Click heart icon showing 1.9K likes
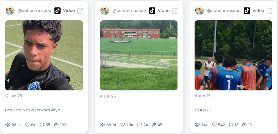Viewport: 278px width, 134px height. pyautogui.click(x=123, y=125)
